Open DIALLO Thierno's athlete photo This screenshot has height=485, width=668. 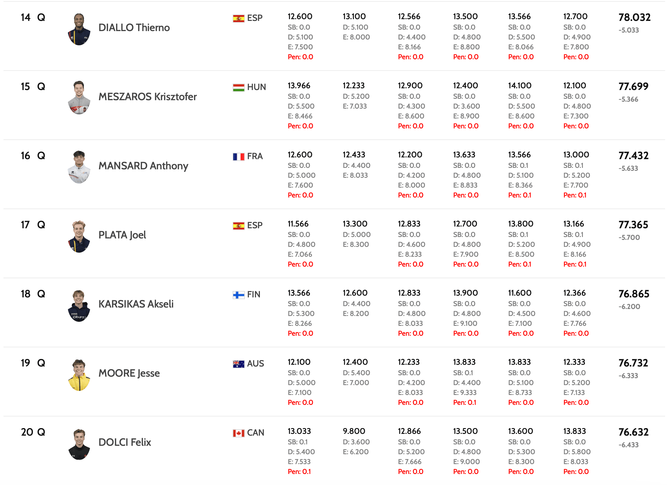tap(79, 29)
